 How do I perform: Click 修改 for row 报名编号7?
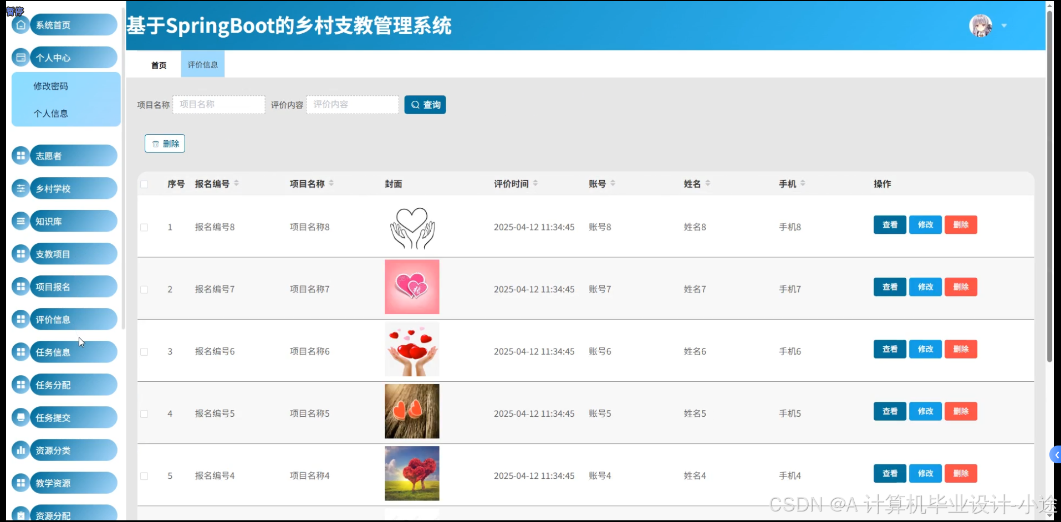pyautogui.click(x=925, y=286)
